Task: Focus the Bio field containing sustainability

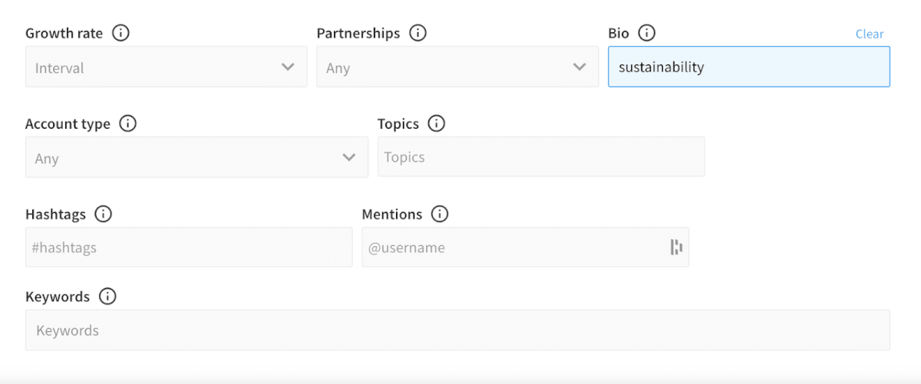Action: (748, 67)
